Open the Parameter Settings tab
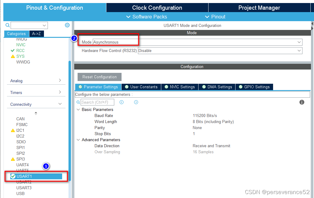The height and width of the screenshot is (198, 314). [98, 87]
